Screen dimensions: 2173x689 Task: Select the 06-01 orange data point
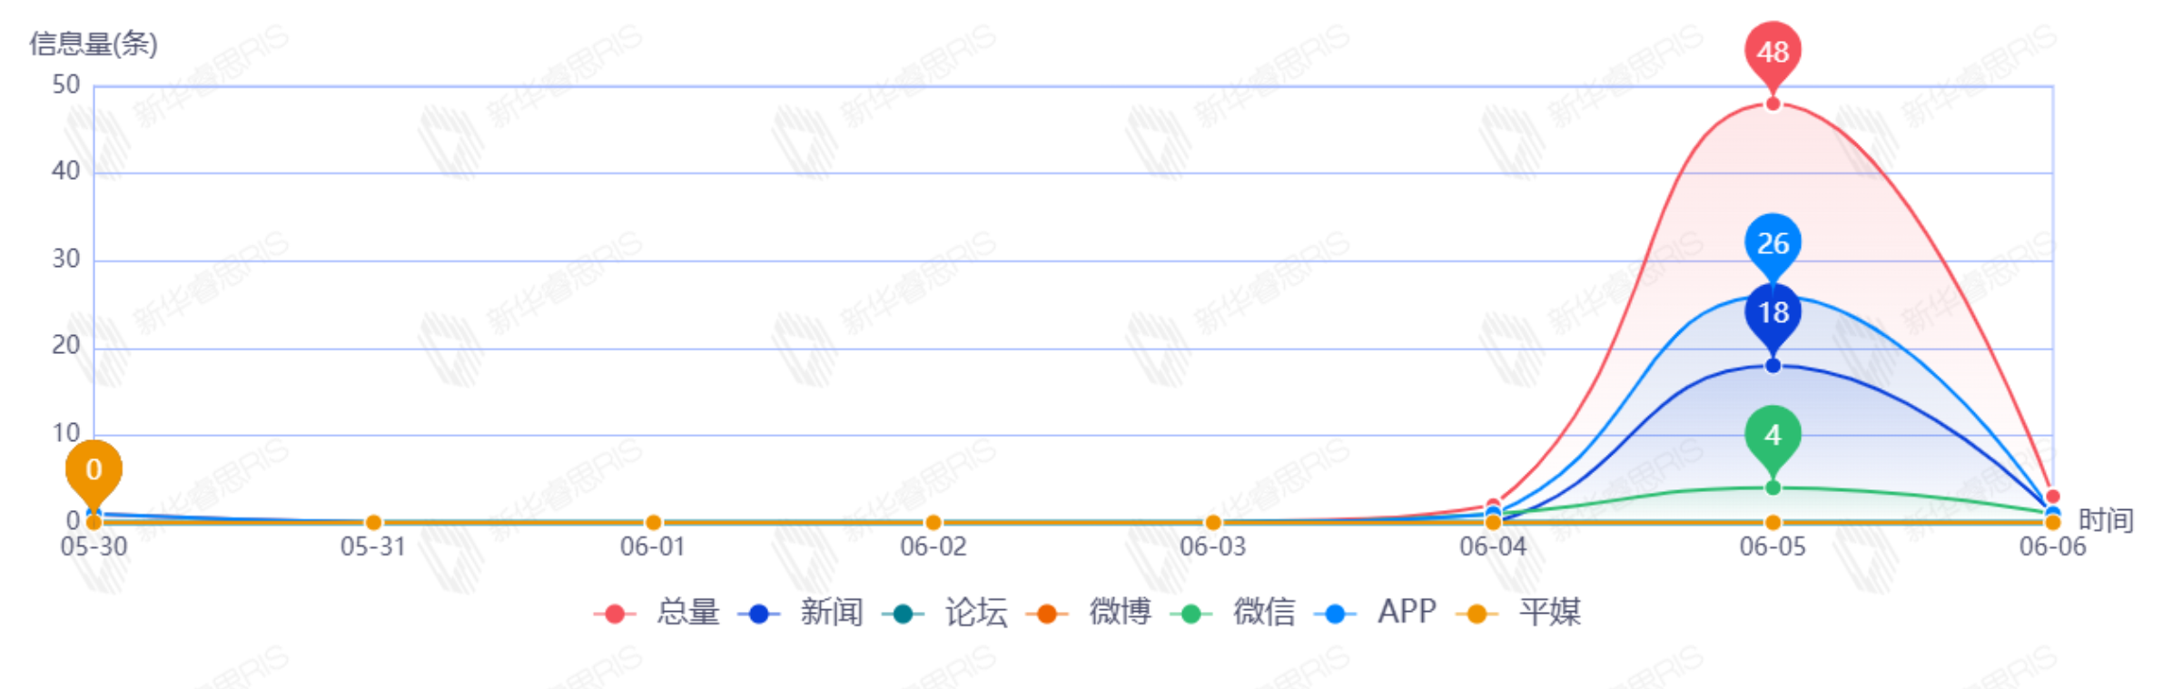coord(653,523)
